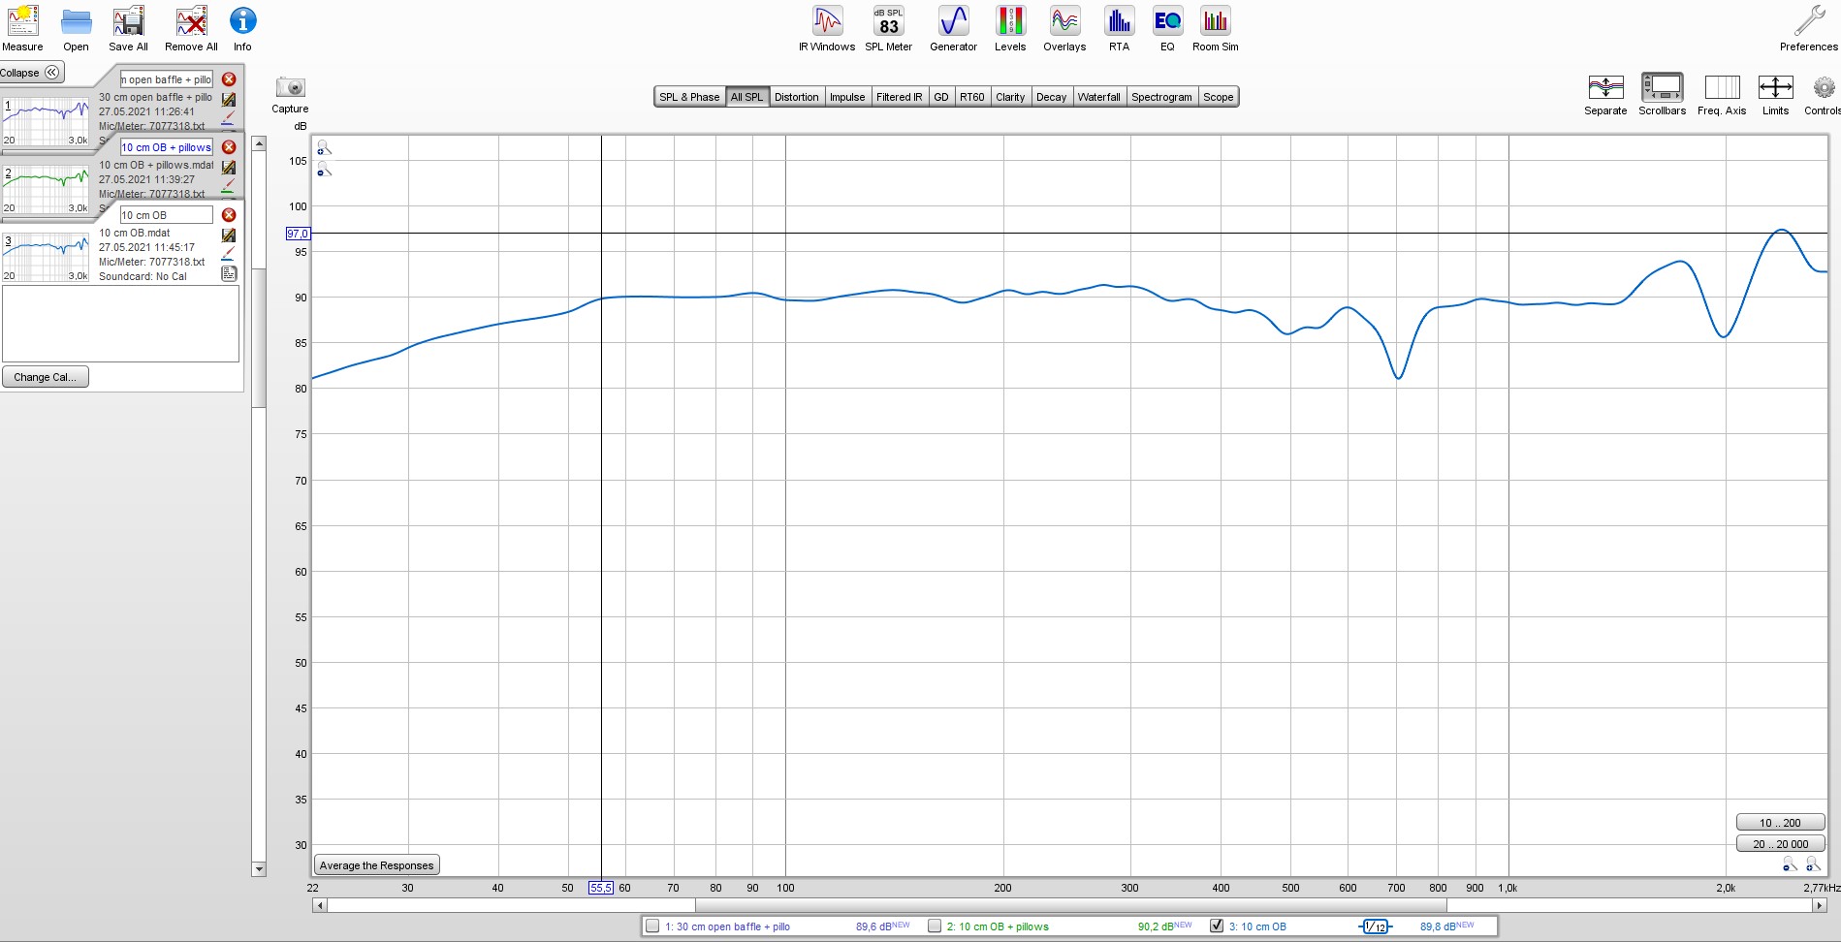The image size is (1841, 942).
Task: Open the Decay tab
Action: point(1052,97)
